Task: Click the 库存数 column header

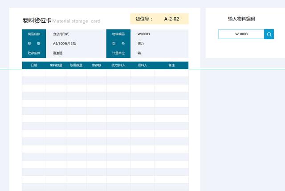Action: [x=96, y=65]
